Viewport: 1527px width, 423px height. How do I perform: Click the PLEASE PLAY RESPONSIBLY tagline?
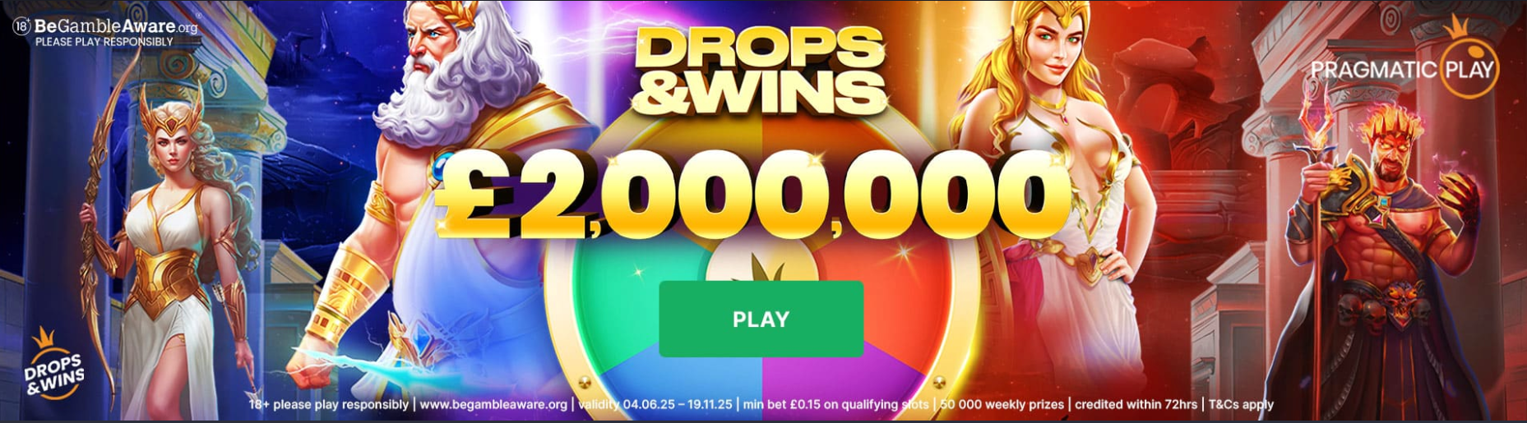(x=104, y=42)
